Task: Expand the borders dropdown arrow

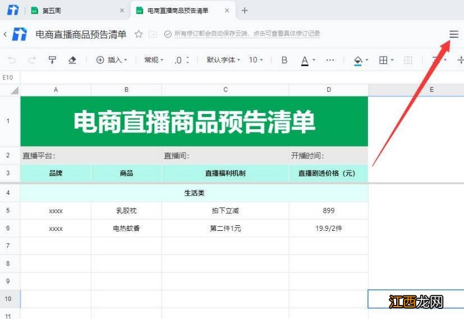Action: point(392,60)
